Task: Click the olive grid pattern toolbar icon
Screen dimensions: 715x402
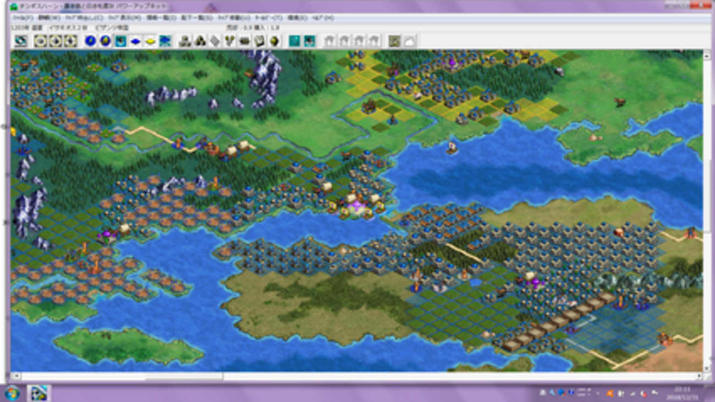Action: [x=394, y=41]
